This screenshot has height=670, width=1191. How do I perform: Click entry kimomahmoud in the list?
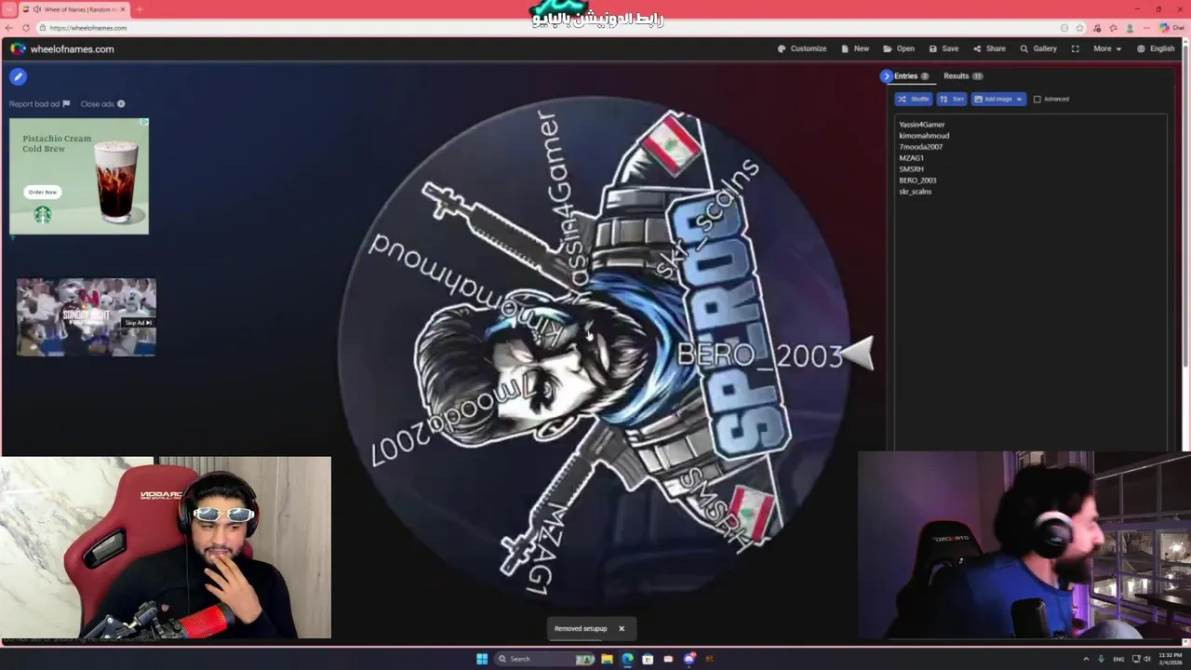pos(924,136)
